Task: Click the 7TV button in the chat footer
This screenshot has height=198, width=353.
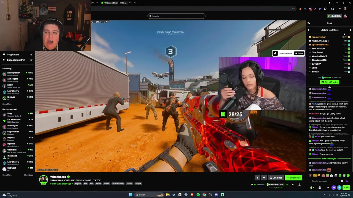Action: [334, 188]
